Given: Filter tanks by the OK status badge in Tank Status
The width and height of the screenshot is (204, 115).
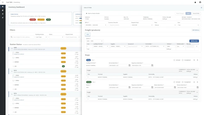Looking at the screenshot, I should (x=48, y=19).
